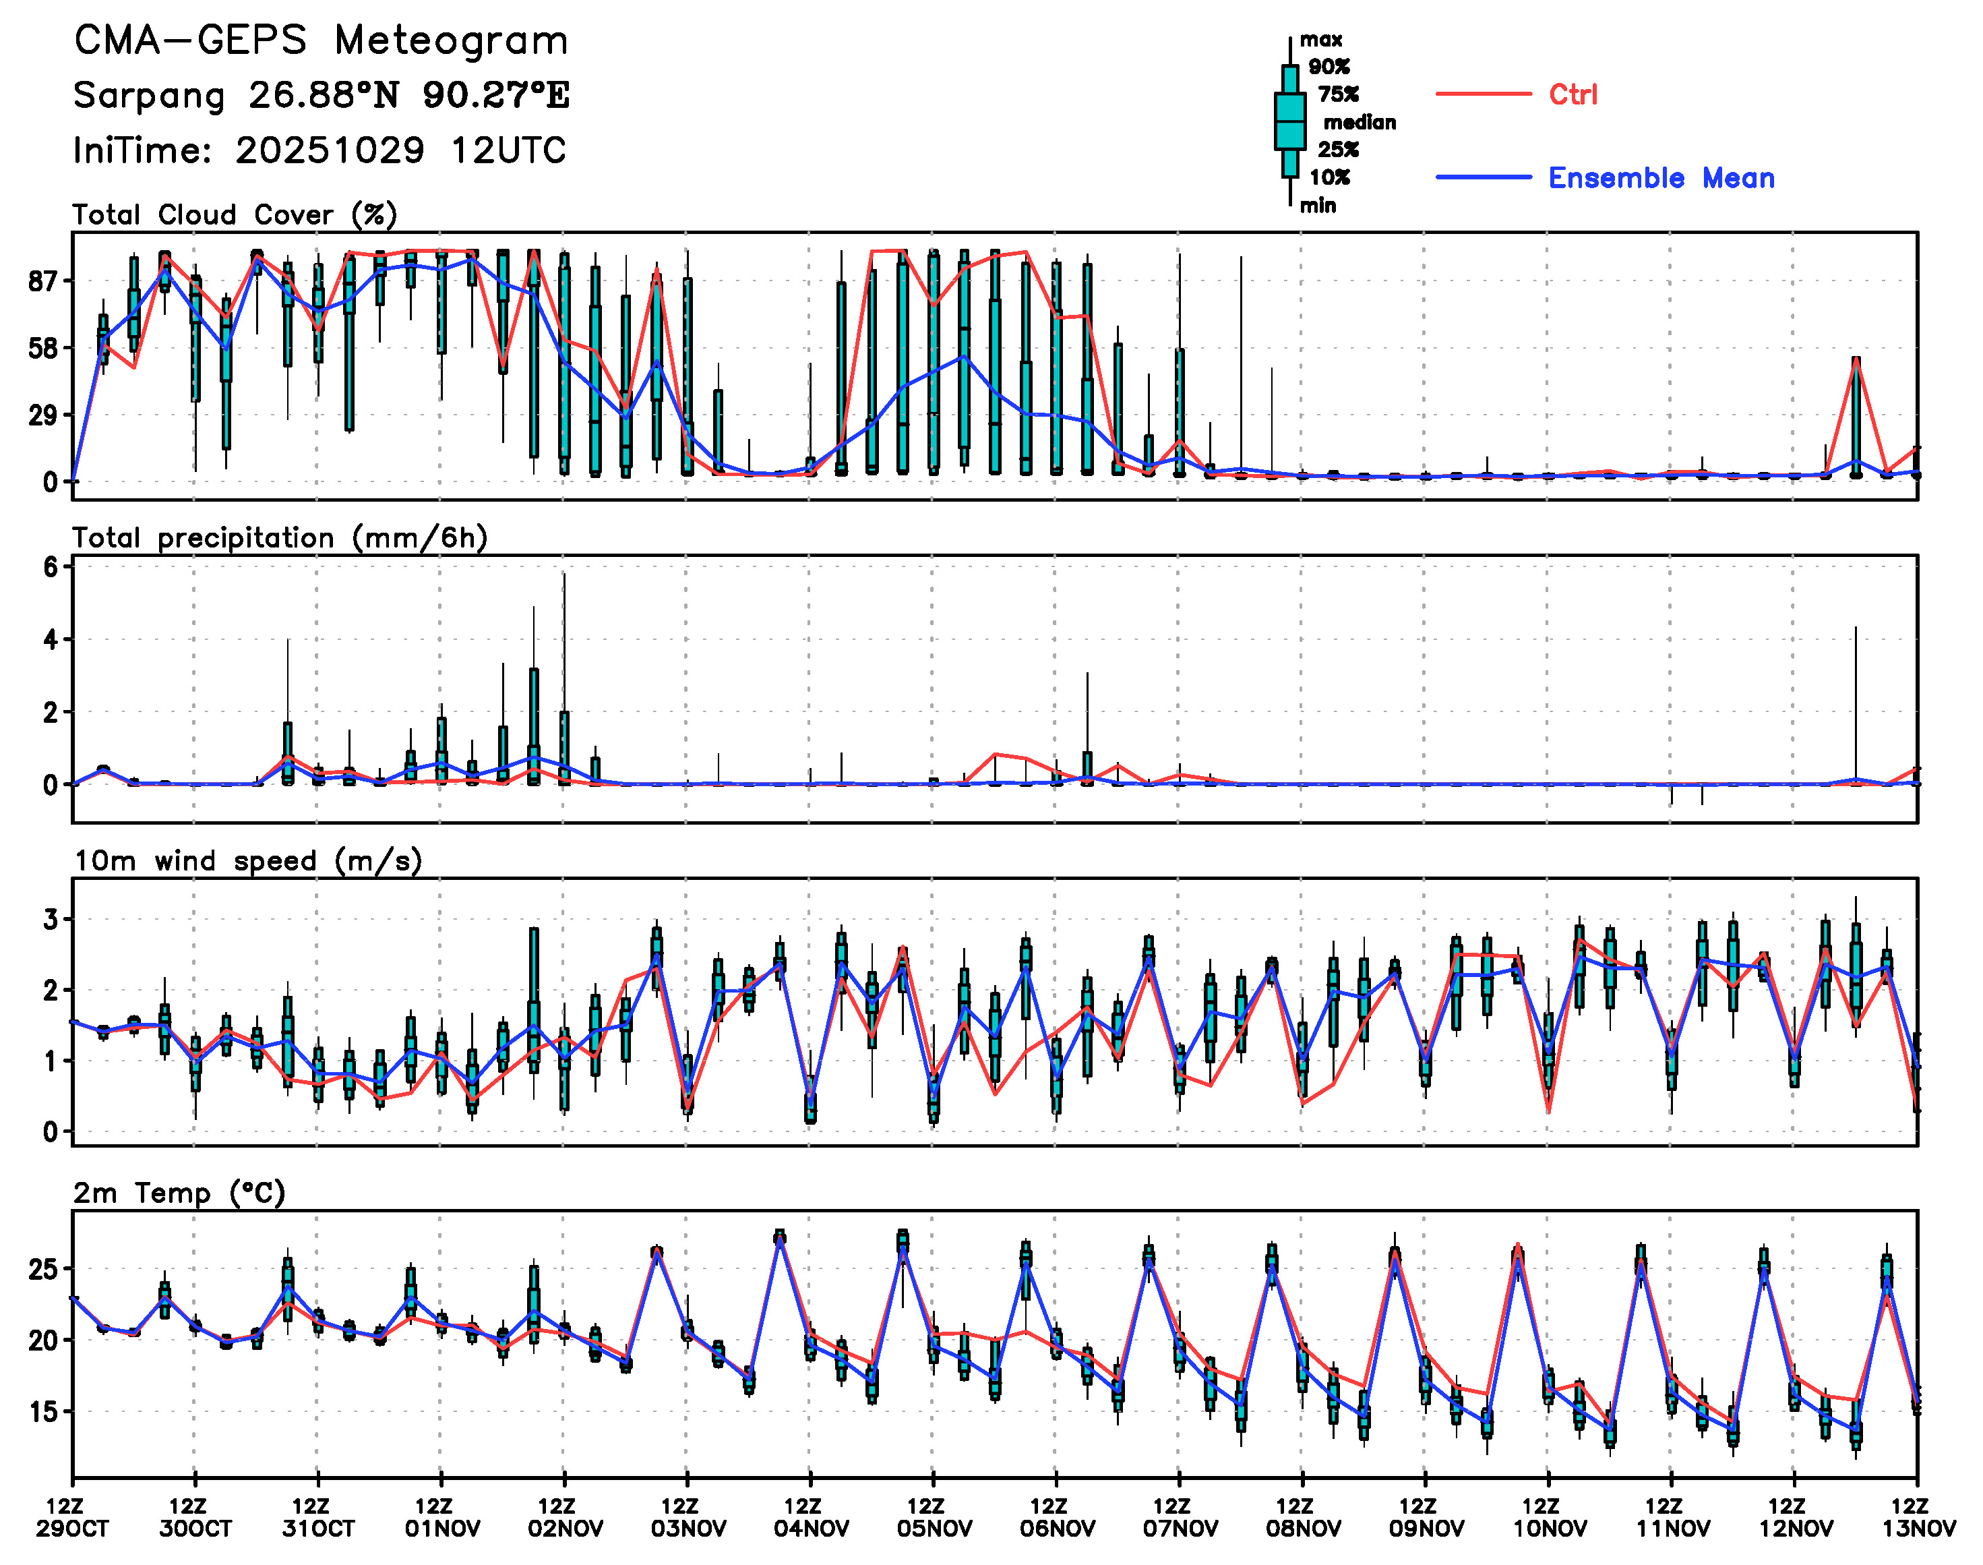Click the 12Z 03NOV time axis label
1983x1565 pixels.
pos(688,1516)
